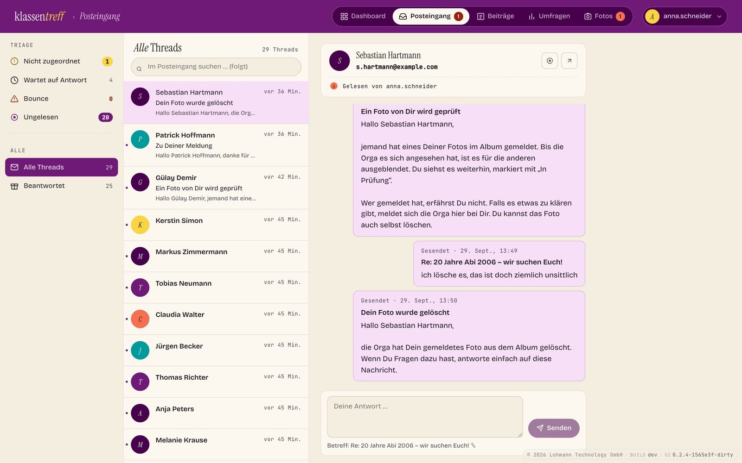Screen dimensions: 742x463
Task: Click the Gesendet 29. Sept., 13:49 reply message
Action: (x=499, y=263)
